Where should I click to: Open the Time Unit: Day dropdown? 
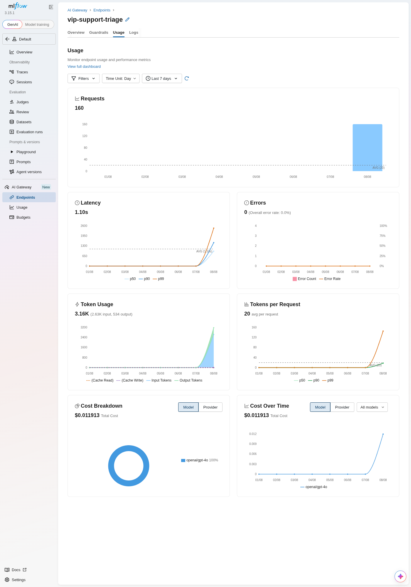pos(121,78)
